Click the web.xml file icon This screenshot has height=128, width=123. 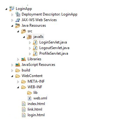pos(29,98)
